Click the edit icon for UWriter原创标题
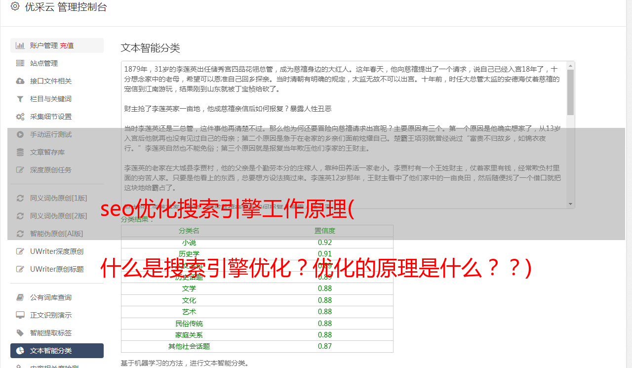This screenshot has width=632, height=368. pyautogui.click(x=20, y=269)
